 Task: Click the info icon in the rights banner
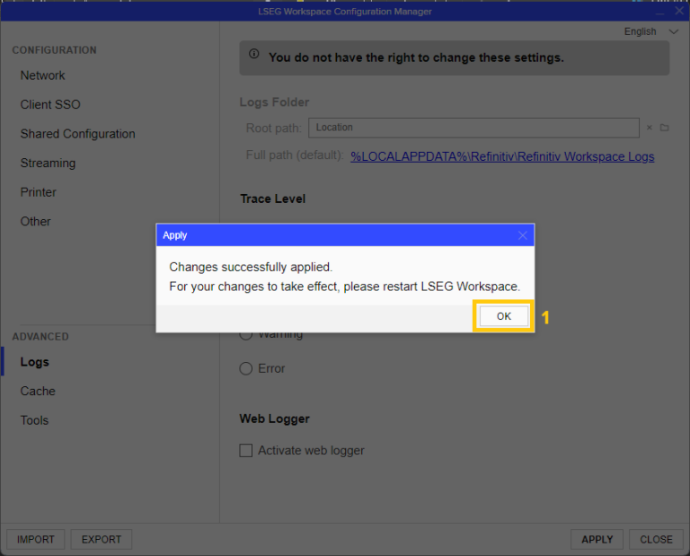coord(253,56)
